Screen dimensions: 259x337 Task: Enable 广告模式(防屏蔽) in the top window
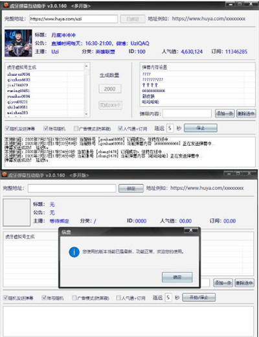point(76,129)
